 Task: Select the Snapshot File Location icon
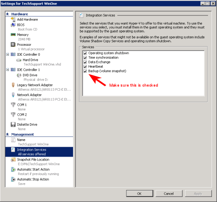point(13,160)
